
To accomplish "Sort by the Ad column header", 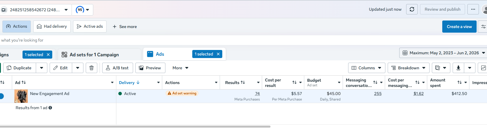I will tap(20, 83).
